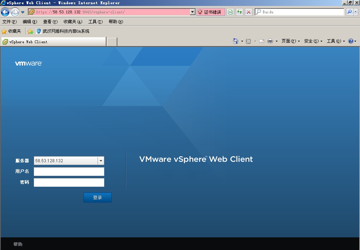Click the Help question mark icon
This screenshot has height=250, width=360.
coord(351,41)
